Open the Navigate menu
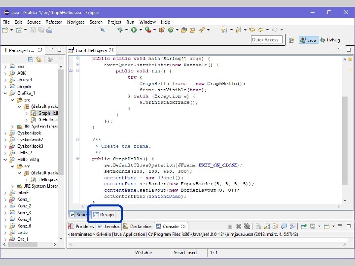Screen dimensions: 355x266 pyautogui.click(x=75, y=22)
